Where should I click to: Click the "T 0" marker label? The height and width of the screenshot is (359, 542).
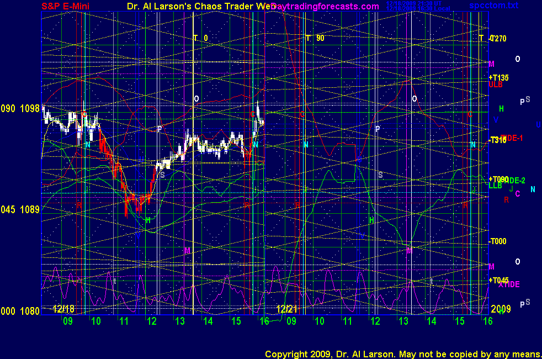tap(200, 38)
